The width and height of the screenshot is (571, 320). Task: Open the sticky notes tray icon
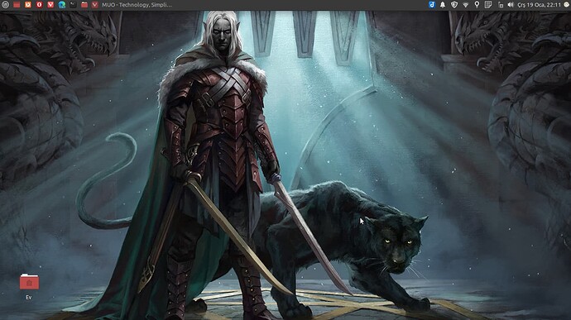488,5
